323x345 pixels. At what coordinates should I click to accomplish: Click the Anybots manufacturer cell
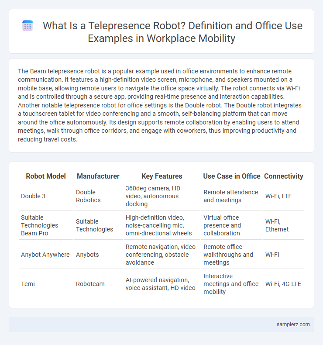click(x=98, y=255)
